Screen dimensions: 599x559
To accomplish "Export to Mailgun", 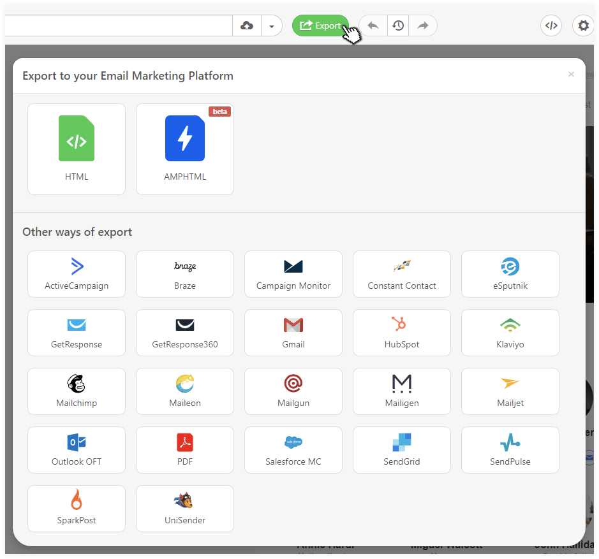I will 293,391.
